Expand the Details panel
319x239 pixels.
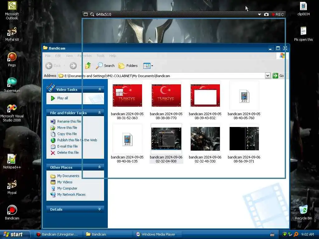pos(100,209)
